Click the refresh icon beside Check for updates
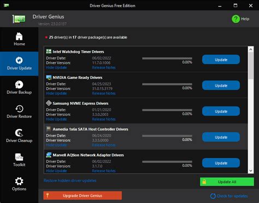This screenshot has width=259, height=203. [x=213, y=196]
